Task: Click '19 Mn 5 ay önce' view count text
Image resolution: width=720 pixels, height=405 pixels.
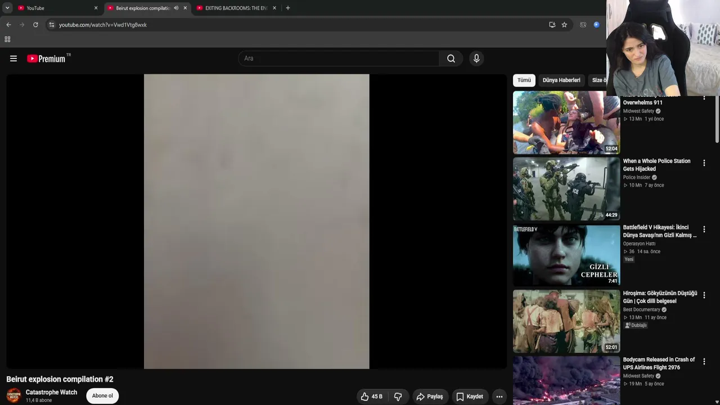Action: (643, 384)
